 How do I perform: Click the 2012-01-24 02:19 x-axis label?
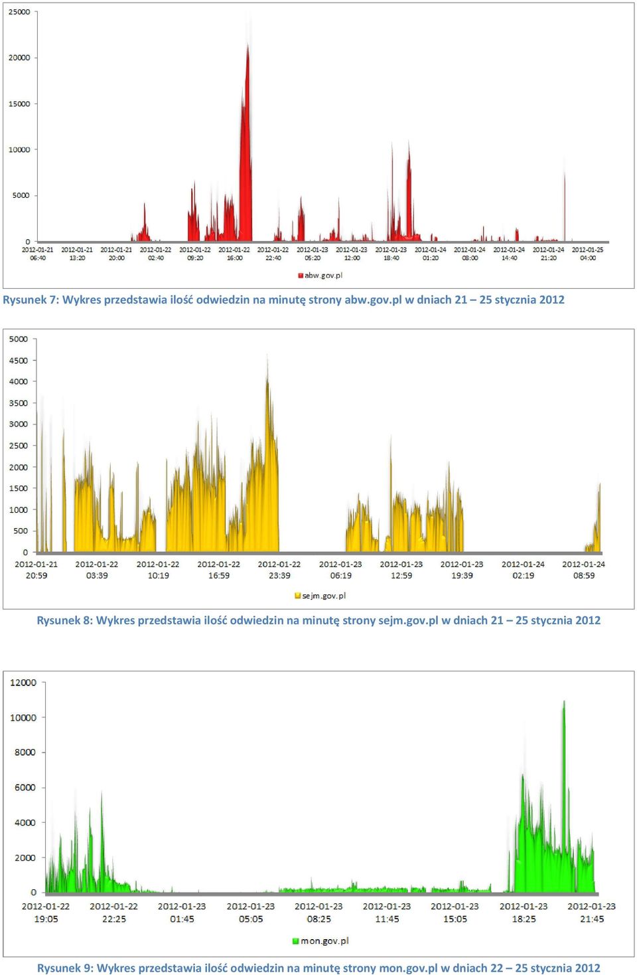[523, 570]
